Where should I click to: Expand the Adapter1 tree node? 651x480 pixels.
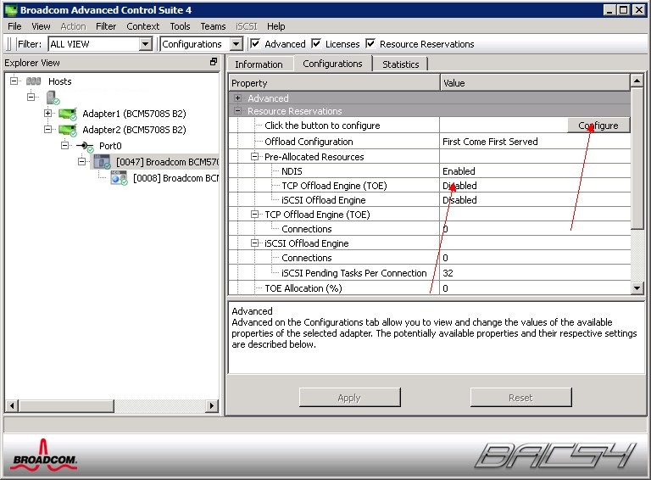[x=48, y=114]
